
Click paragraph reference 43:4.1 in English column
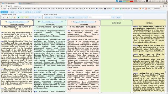2,33
